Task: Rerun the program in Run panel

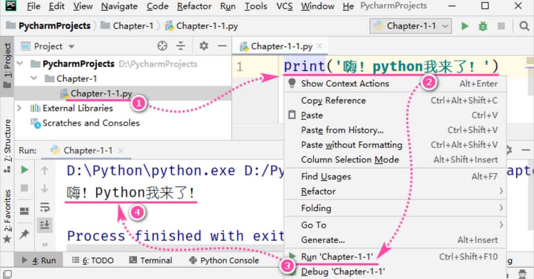Action: coord(24,170)
